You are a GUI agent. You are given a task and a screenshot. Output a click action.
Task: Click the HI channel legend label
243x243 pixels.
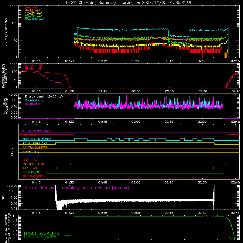[33, 69]
